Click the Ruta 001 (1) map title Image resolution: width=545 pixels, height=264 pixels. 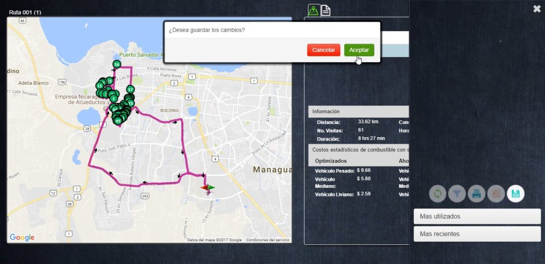pyautogui.click(x=25, y=12)
